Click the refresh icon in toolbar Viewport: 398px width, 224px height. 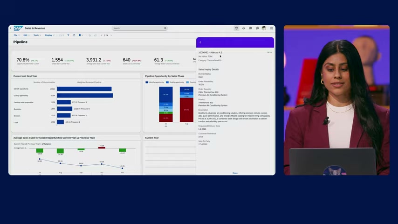pyautogui.click(x=74, y=35)
